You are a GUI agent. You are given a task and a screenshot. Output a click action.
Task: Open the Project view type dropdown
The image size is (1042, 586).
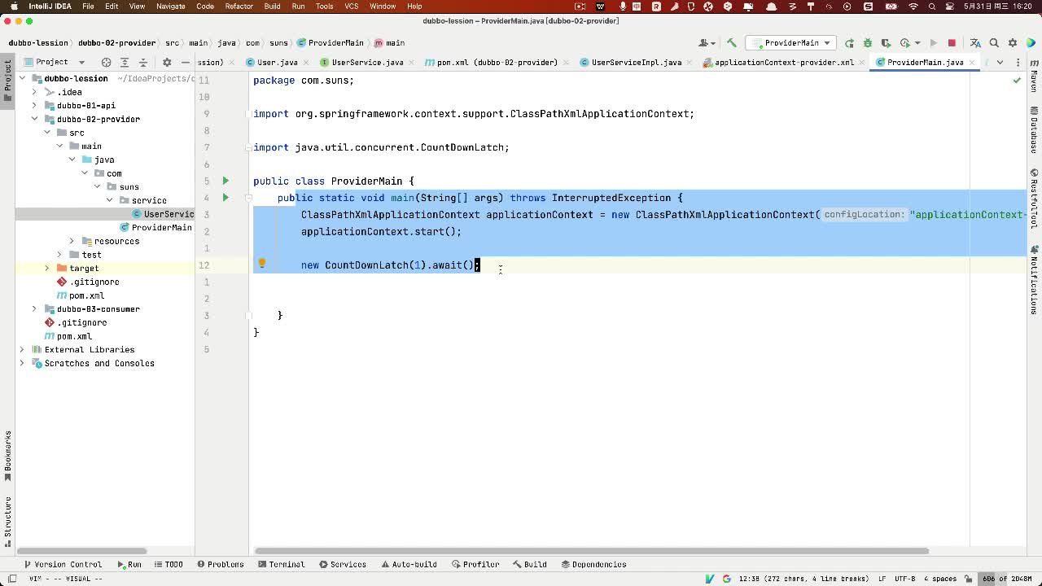(55, 62)
